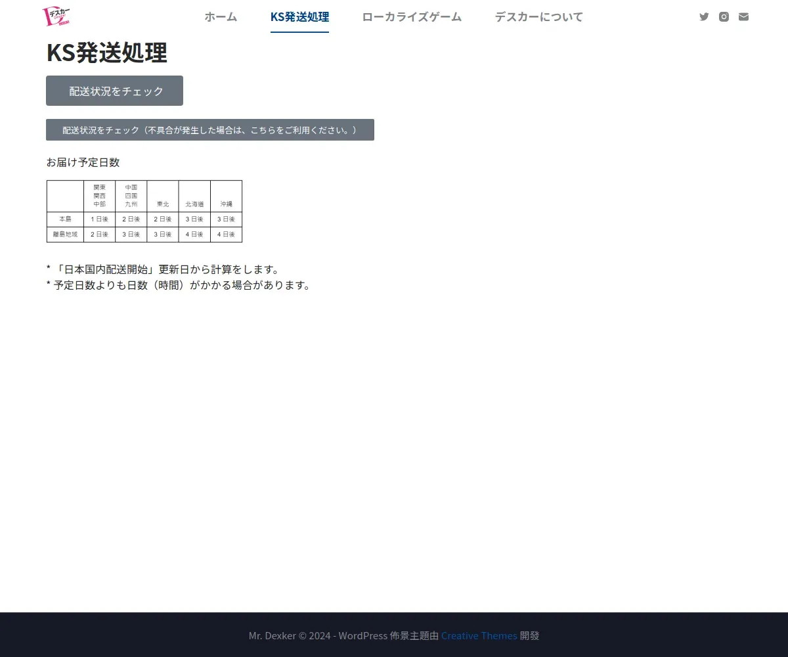
Task: Select the KS発送処理 menu item
Action: pyautogui.click(x=299, y=17)
